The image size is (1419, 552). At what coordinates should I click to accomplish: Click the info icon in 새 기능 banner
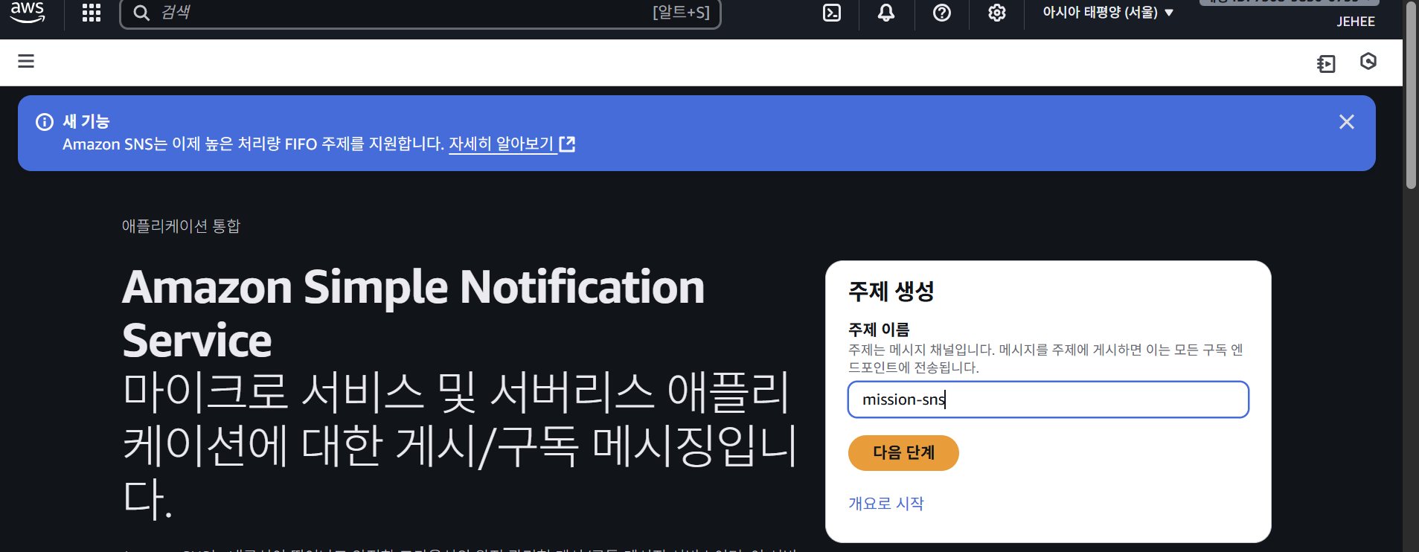45,122
